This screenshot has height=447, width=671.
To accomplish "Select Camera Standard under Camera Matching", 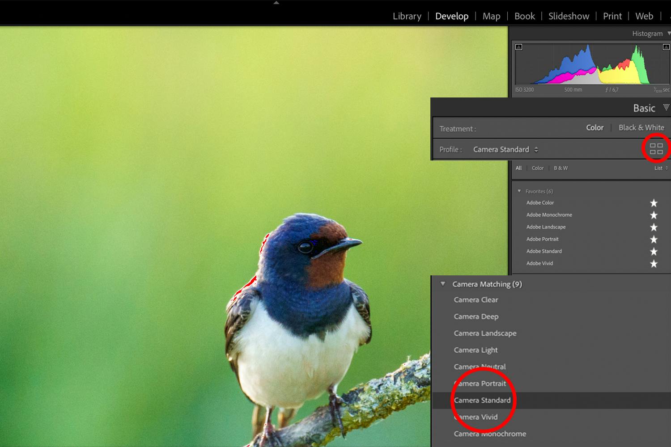I will pyautogui.click(x=482, y=400).
